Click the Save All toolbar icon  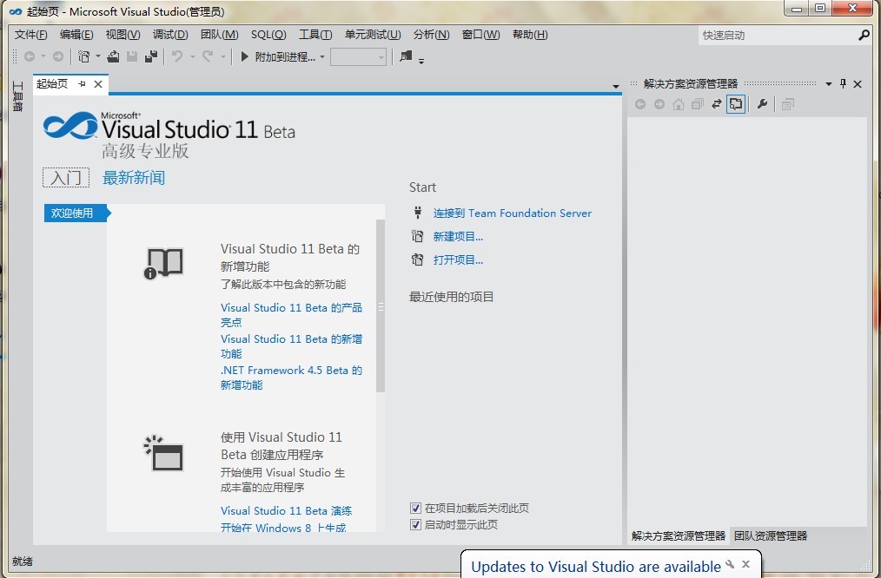point(151,56)
